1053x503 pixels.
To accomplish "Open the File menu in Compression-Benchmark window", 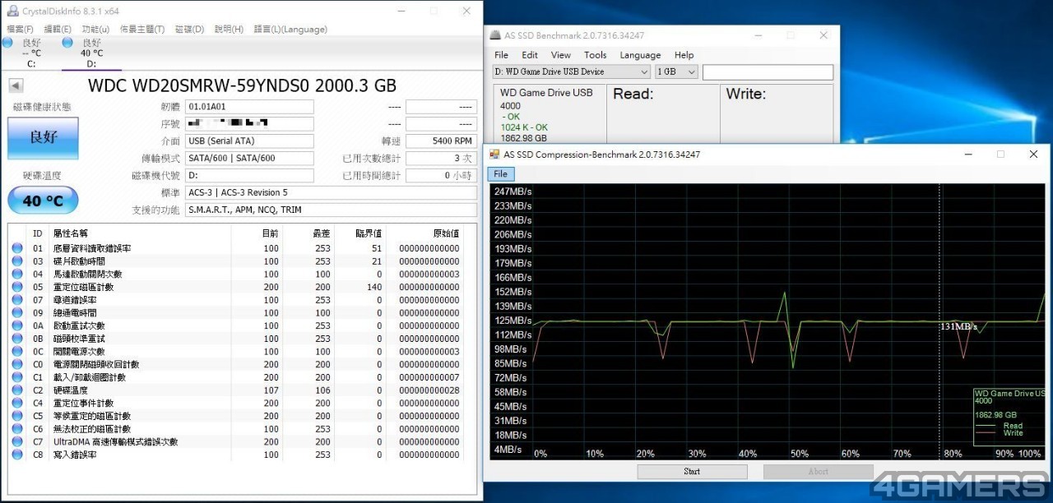I will (500, 173).
